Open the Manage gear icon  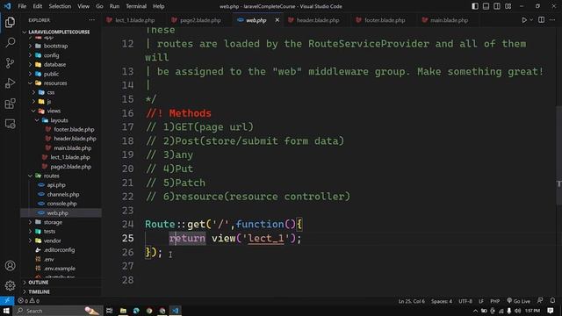[10, 285]
